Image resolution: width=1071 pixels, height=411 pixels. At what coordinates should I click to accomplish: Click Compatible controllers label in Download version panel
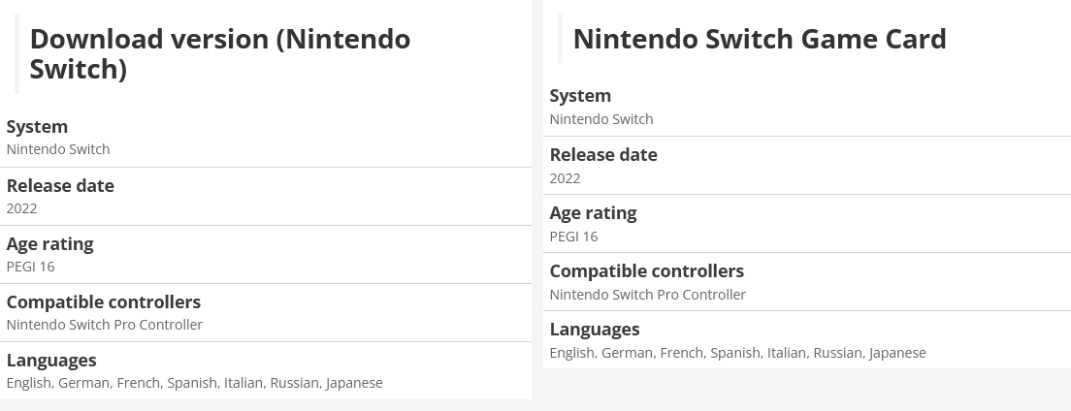tap(103, 301)
